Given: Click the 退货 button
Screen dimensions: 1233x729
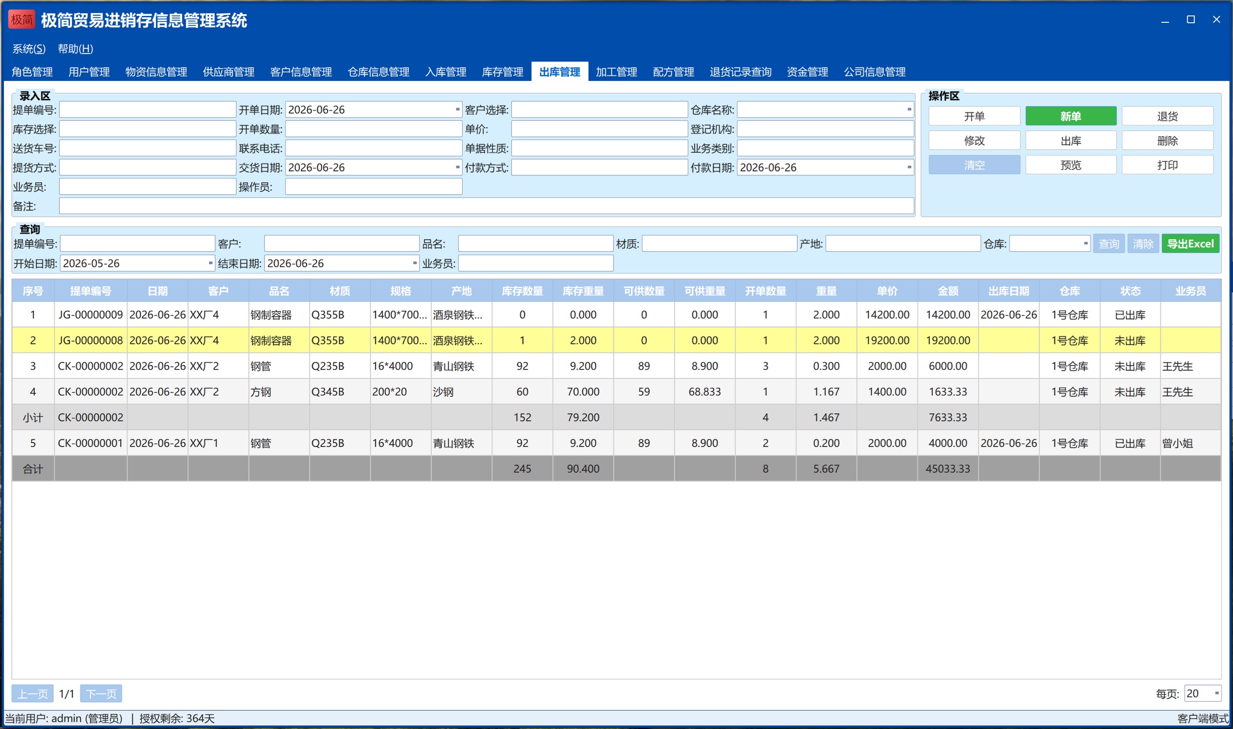Looking at the screenshot, I should pos(1167,116).
